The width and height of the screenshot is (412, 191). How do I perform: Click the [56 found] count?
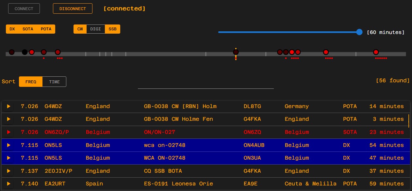point(393,80)
